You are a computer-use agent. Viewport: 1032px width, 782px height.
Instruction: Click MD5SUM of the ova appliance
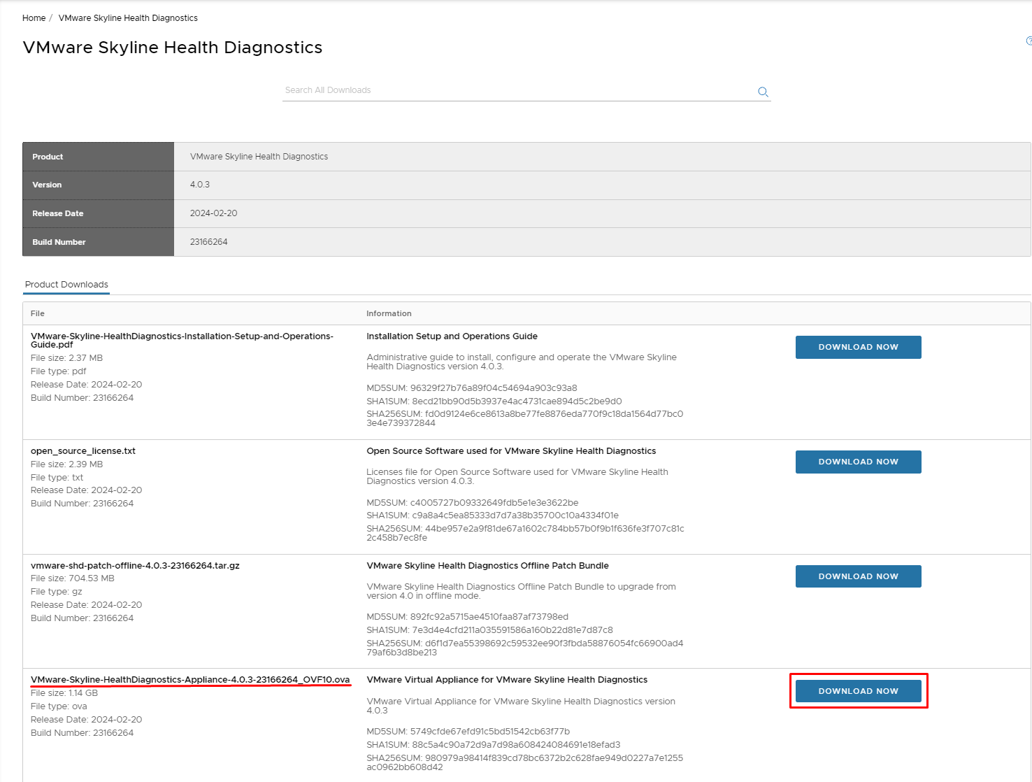tap(468, 732)
